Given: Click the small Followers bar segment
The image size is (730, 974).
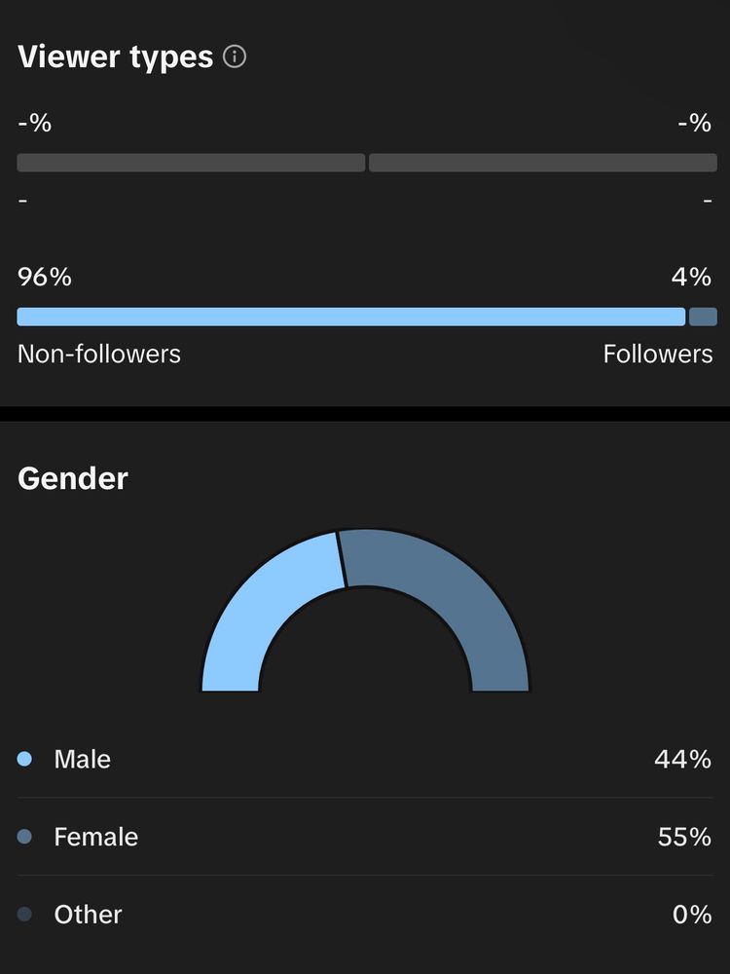Looking at the screenshot, I should (702, 317).
